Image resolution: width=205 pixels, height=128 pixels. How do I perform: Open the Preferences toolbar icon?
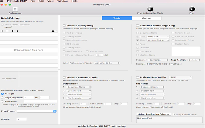15,9
